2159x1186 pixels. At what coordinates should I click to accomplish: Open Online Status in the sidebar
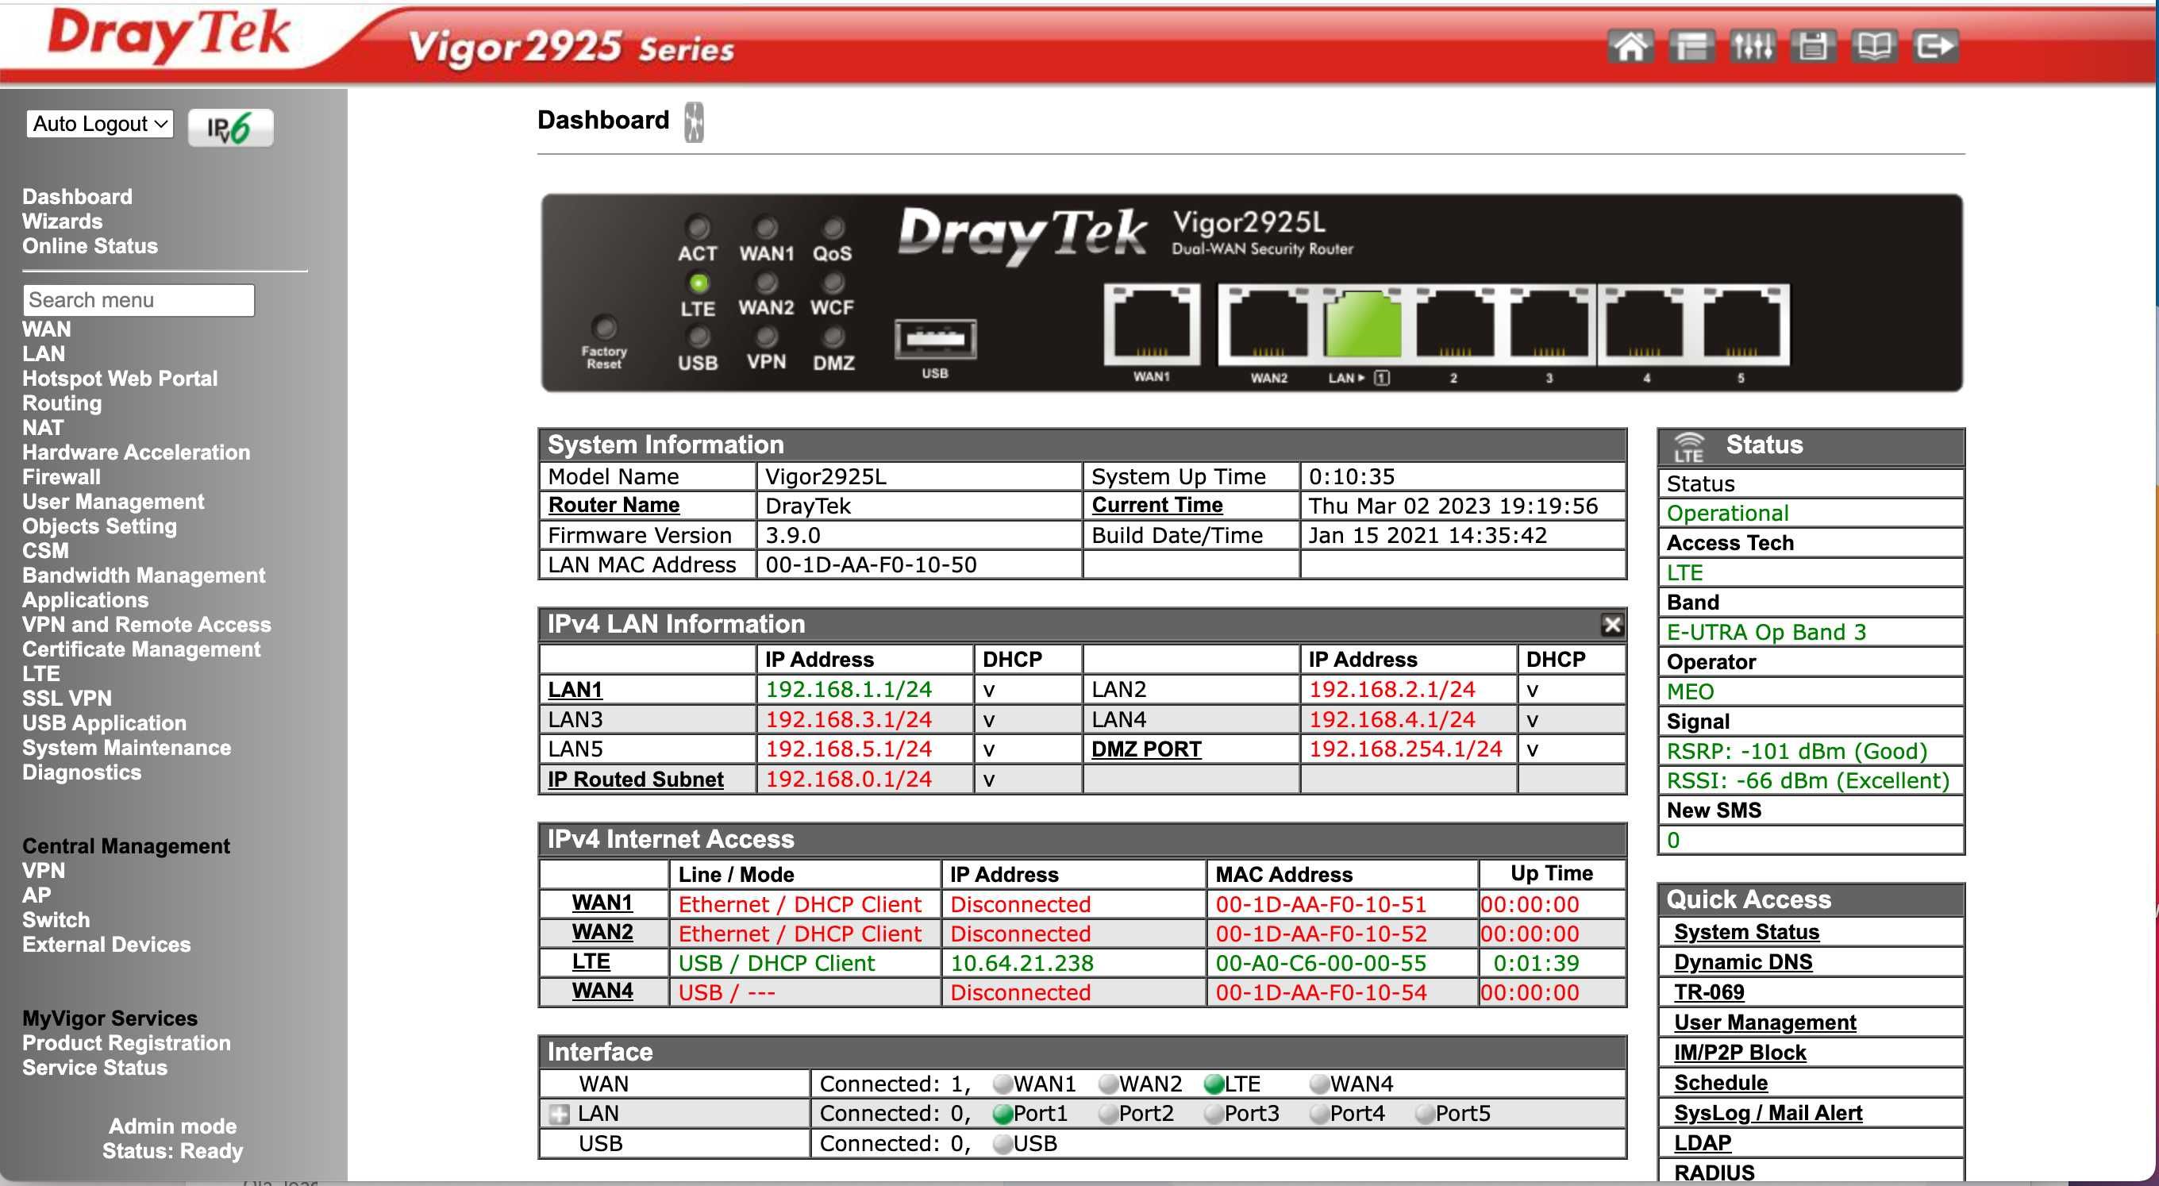click(x=90, y=245)
